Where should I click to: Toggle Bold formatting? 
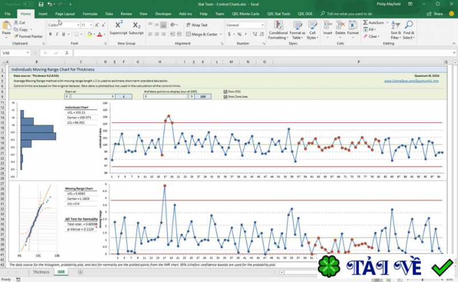[x=50, y=34]
